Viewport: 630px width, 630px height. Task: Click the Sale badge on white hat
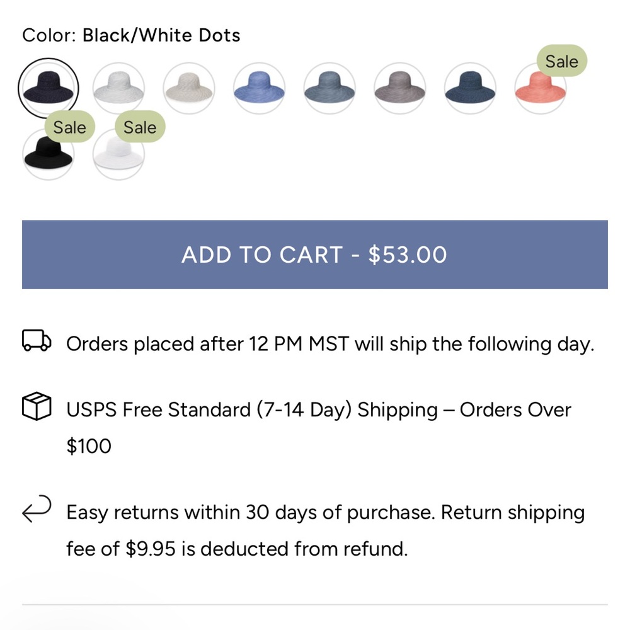140,127
